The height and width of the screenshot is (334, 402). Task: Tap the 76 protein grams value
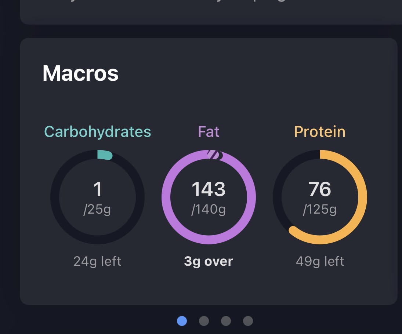(320, 189)
